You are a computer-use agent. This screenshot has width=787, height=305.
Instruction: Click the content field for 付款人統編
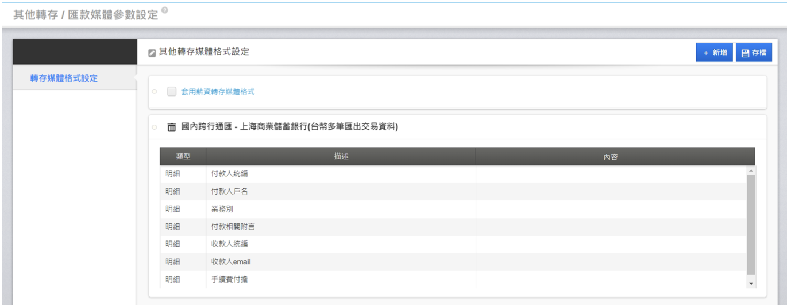point(611,174)
